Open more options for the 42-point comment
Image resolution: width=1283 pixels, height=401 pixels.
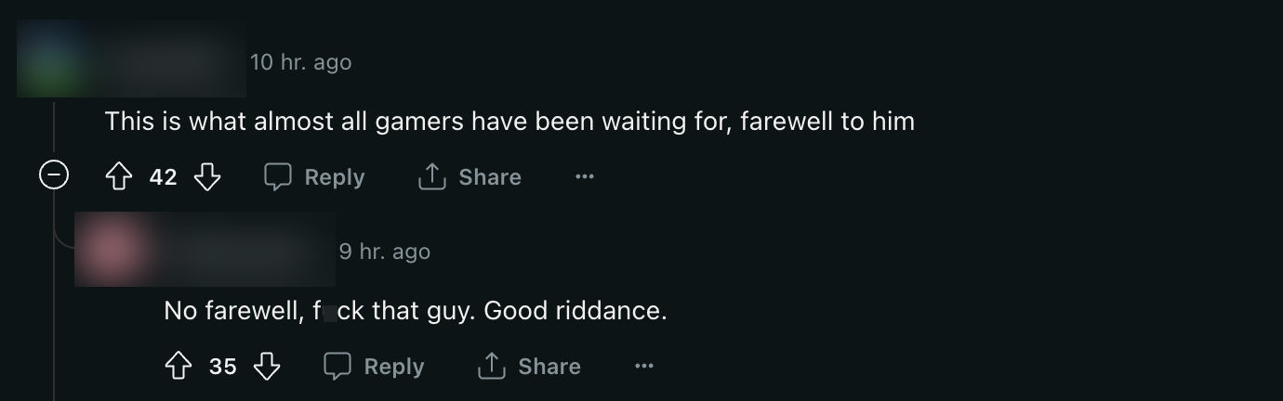584,176
